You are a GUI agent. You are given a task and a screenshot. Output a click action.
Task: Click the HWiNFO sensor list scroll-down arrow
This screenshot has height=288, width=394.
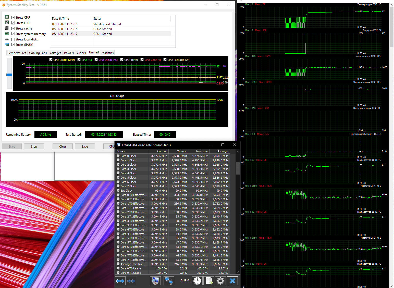(238, 272)
